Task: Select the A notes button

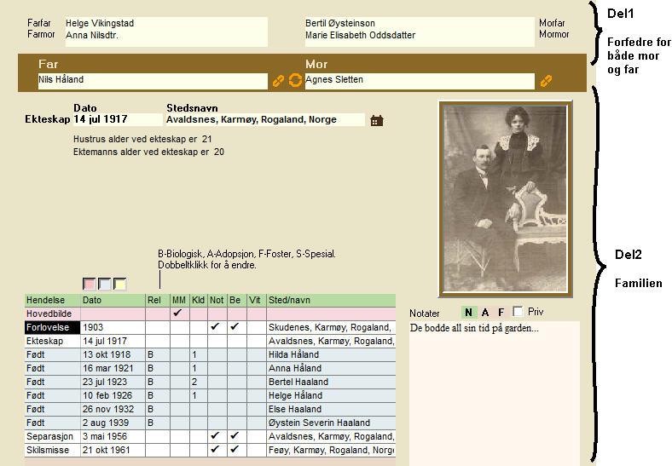Action: click(485, 313)
